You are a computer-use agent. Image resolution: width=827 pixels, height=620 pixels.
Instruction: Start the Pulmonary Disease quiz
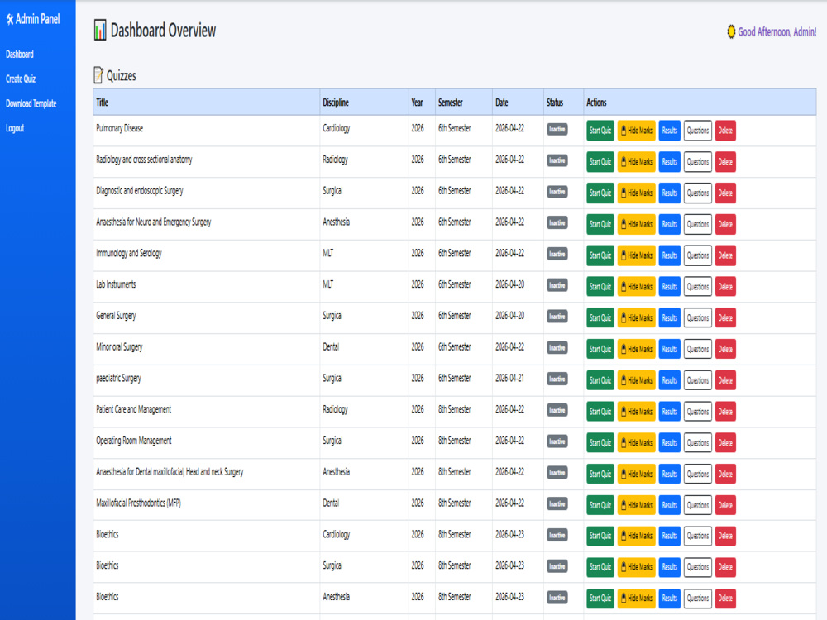[600, 131]
